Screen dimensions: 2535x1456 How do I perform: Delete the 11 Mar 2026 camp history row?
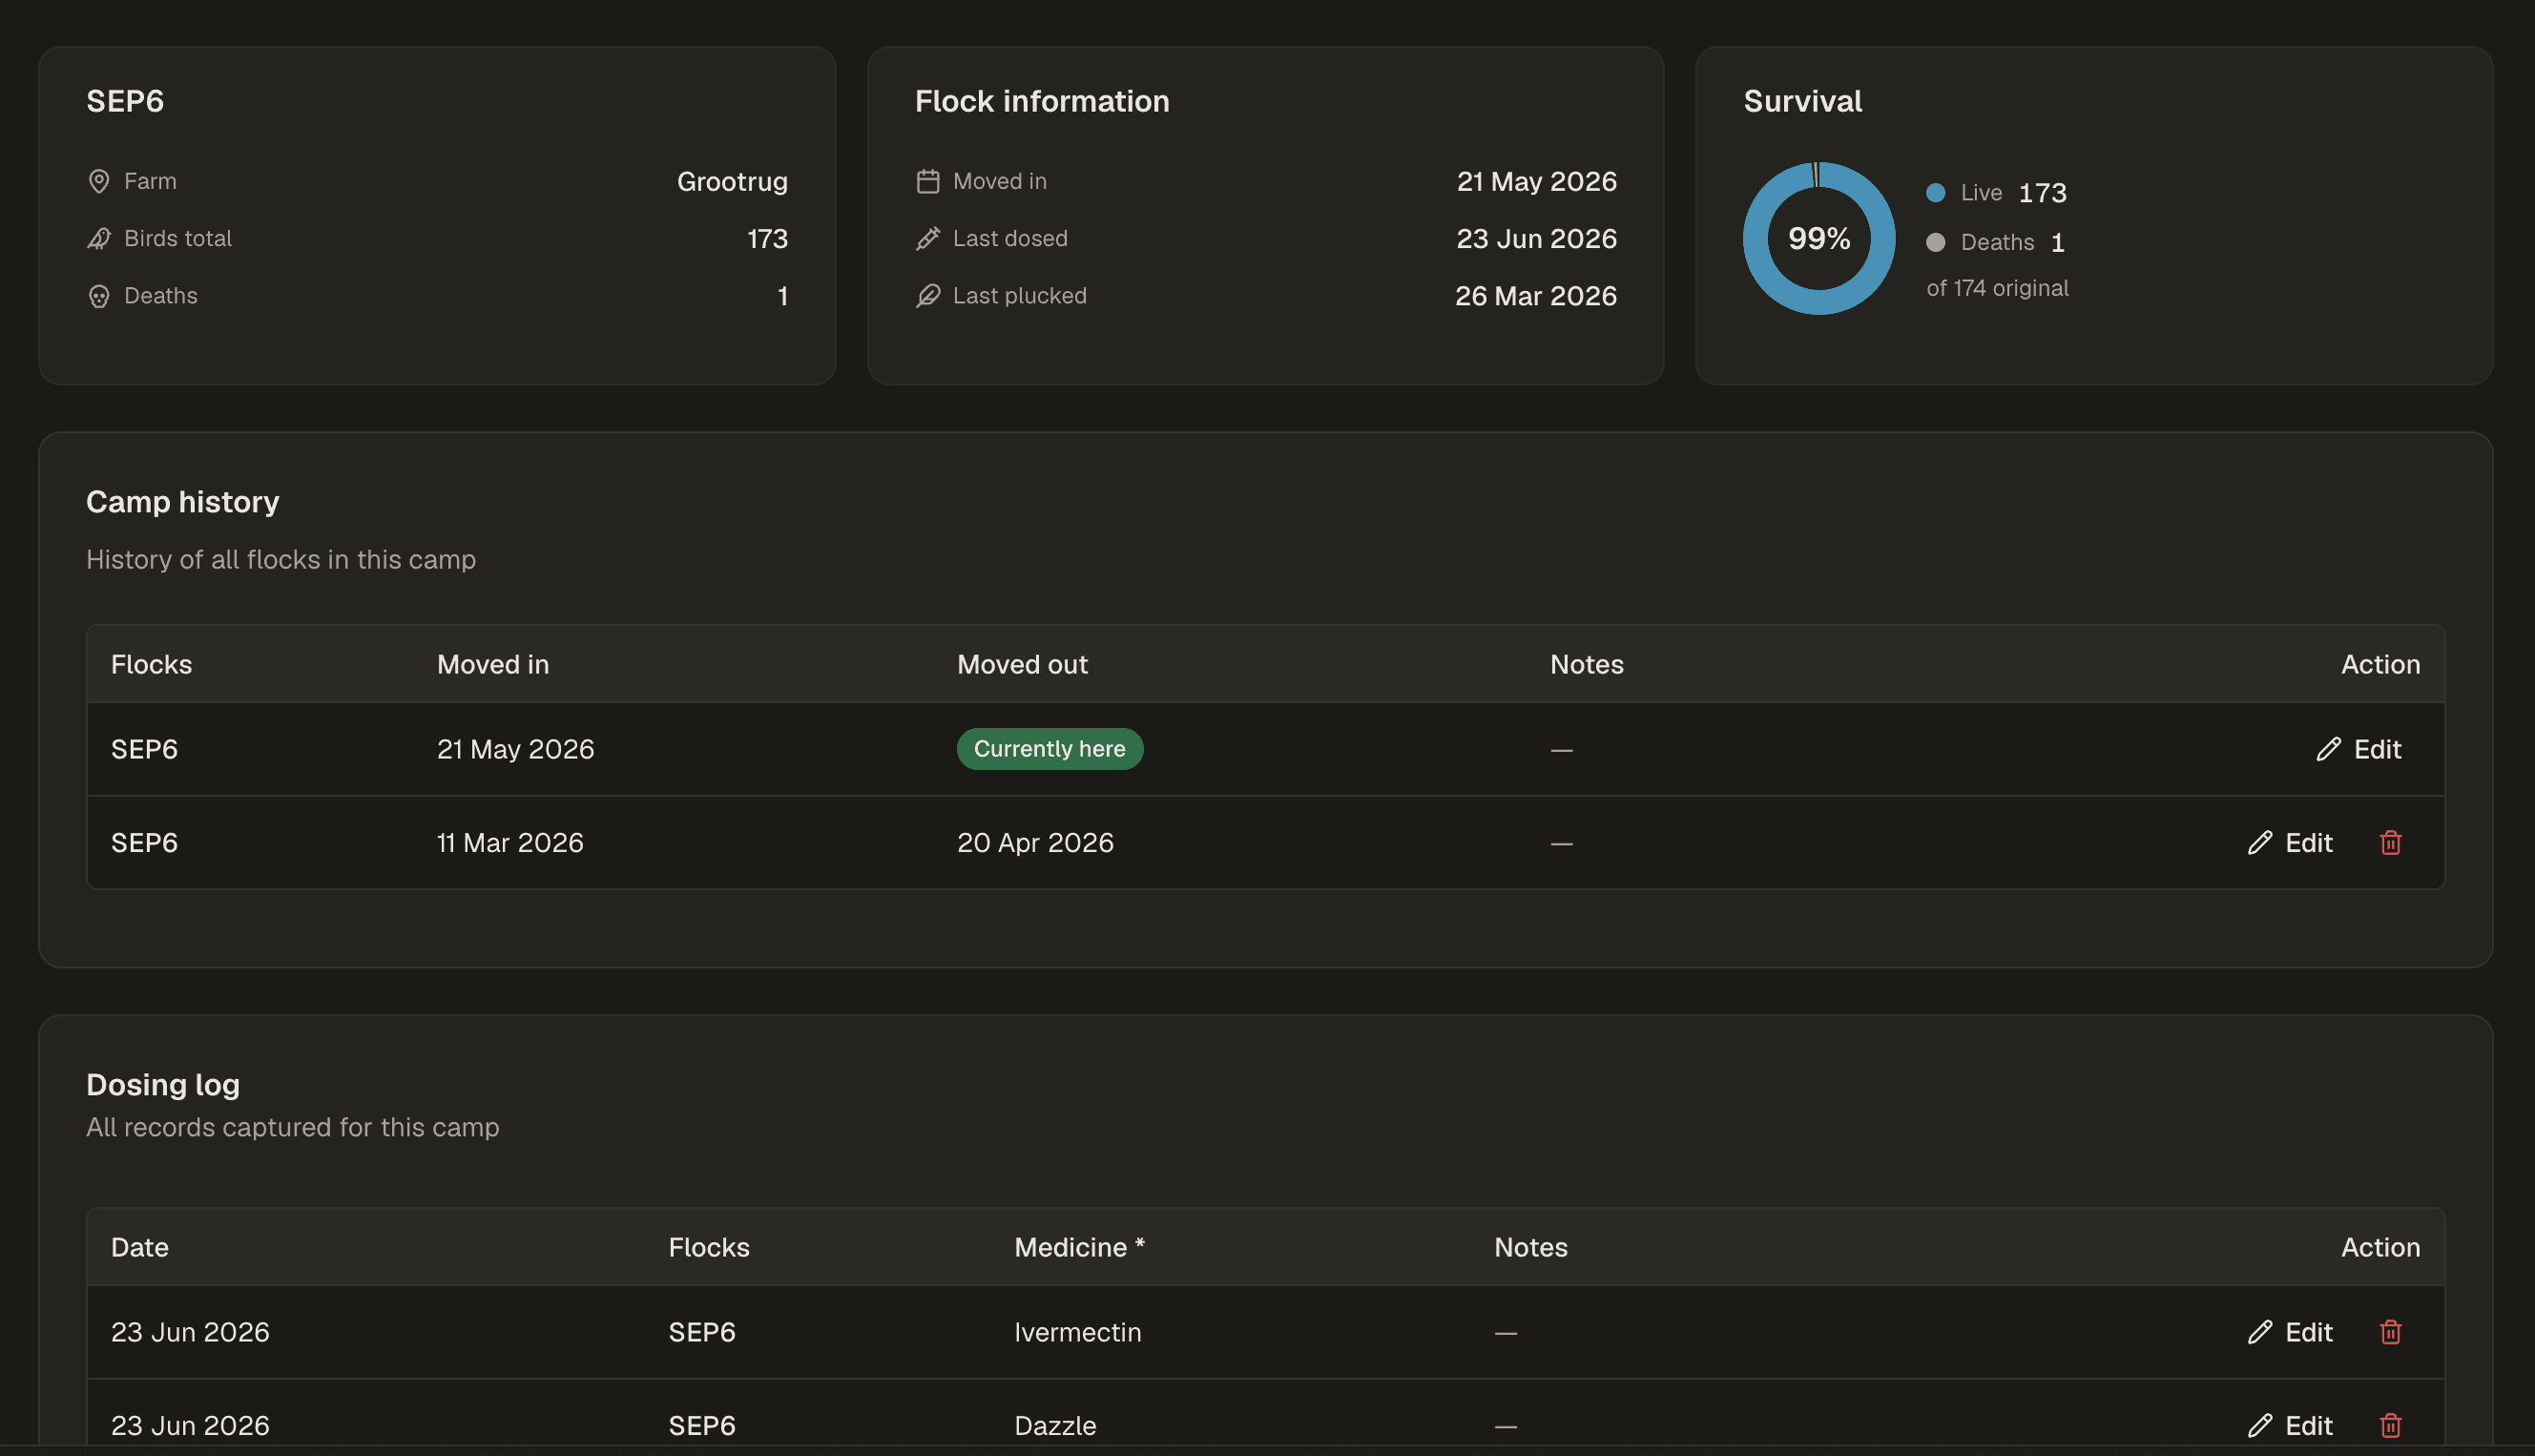(x=2390, y=843)
